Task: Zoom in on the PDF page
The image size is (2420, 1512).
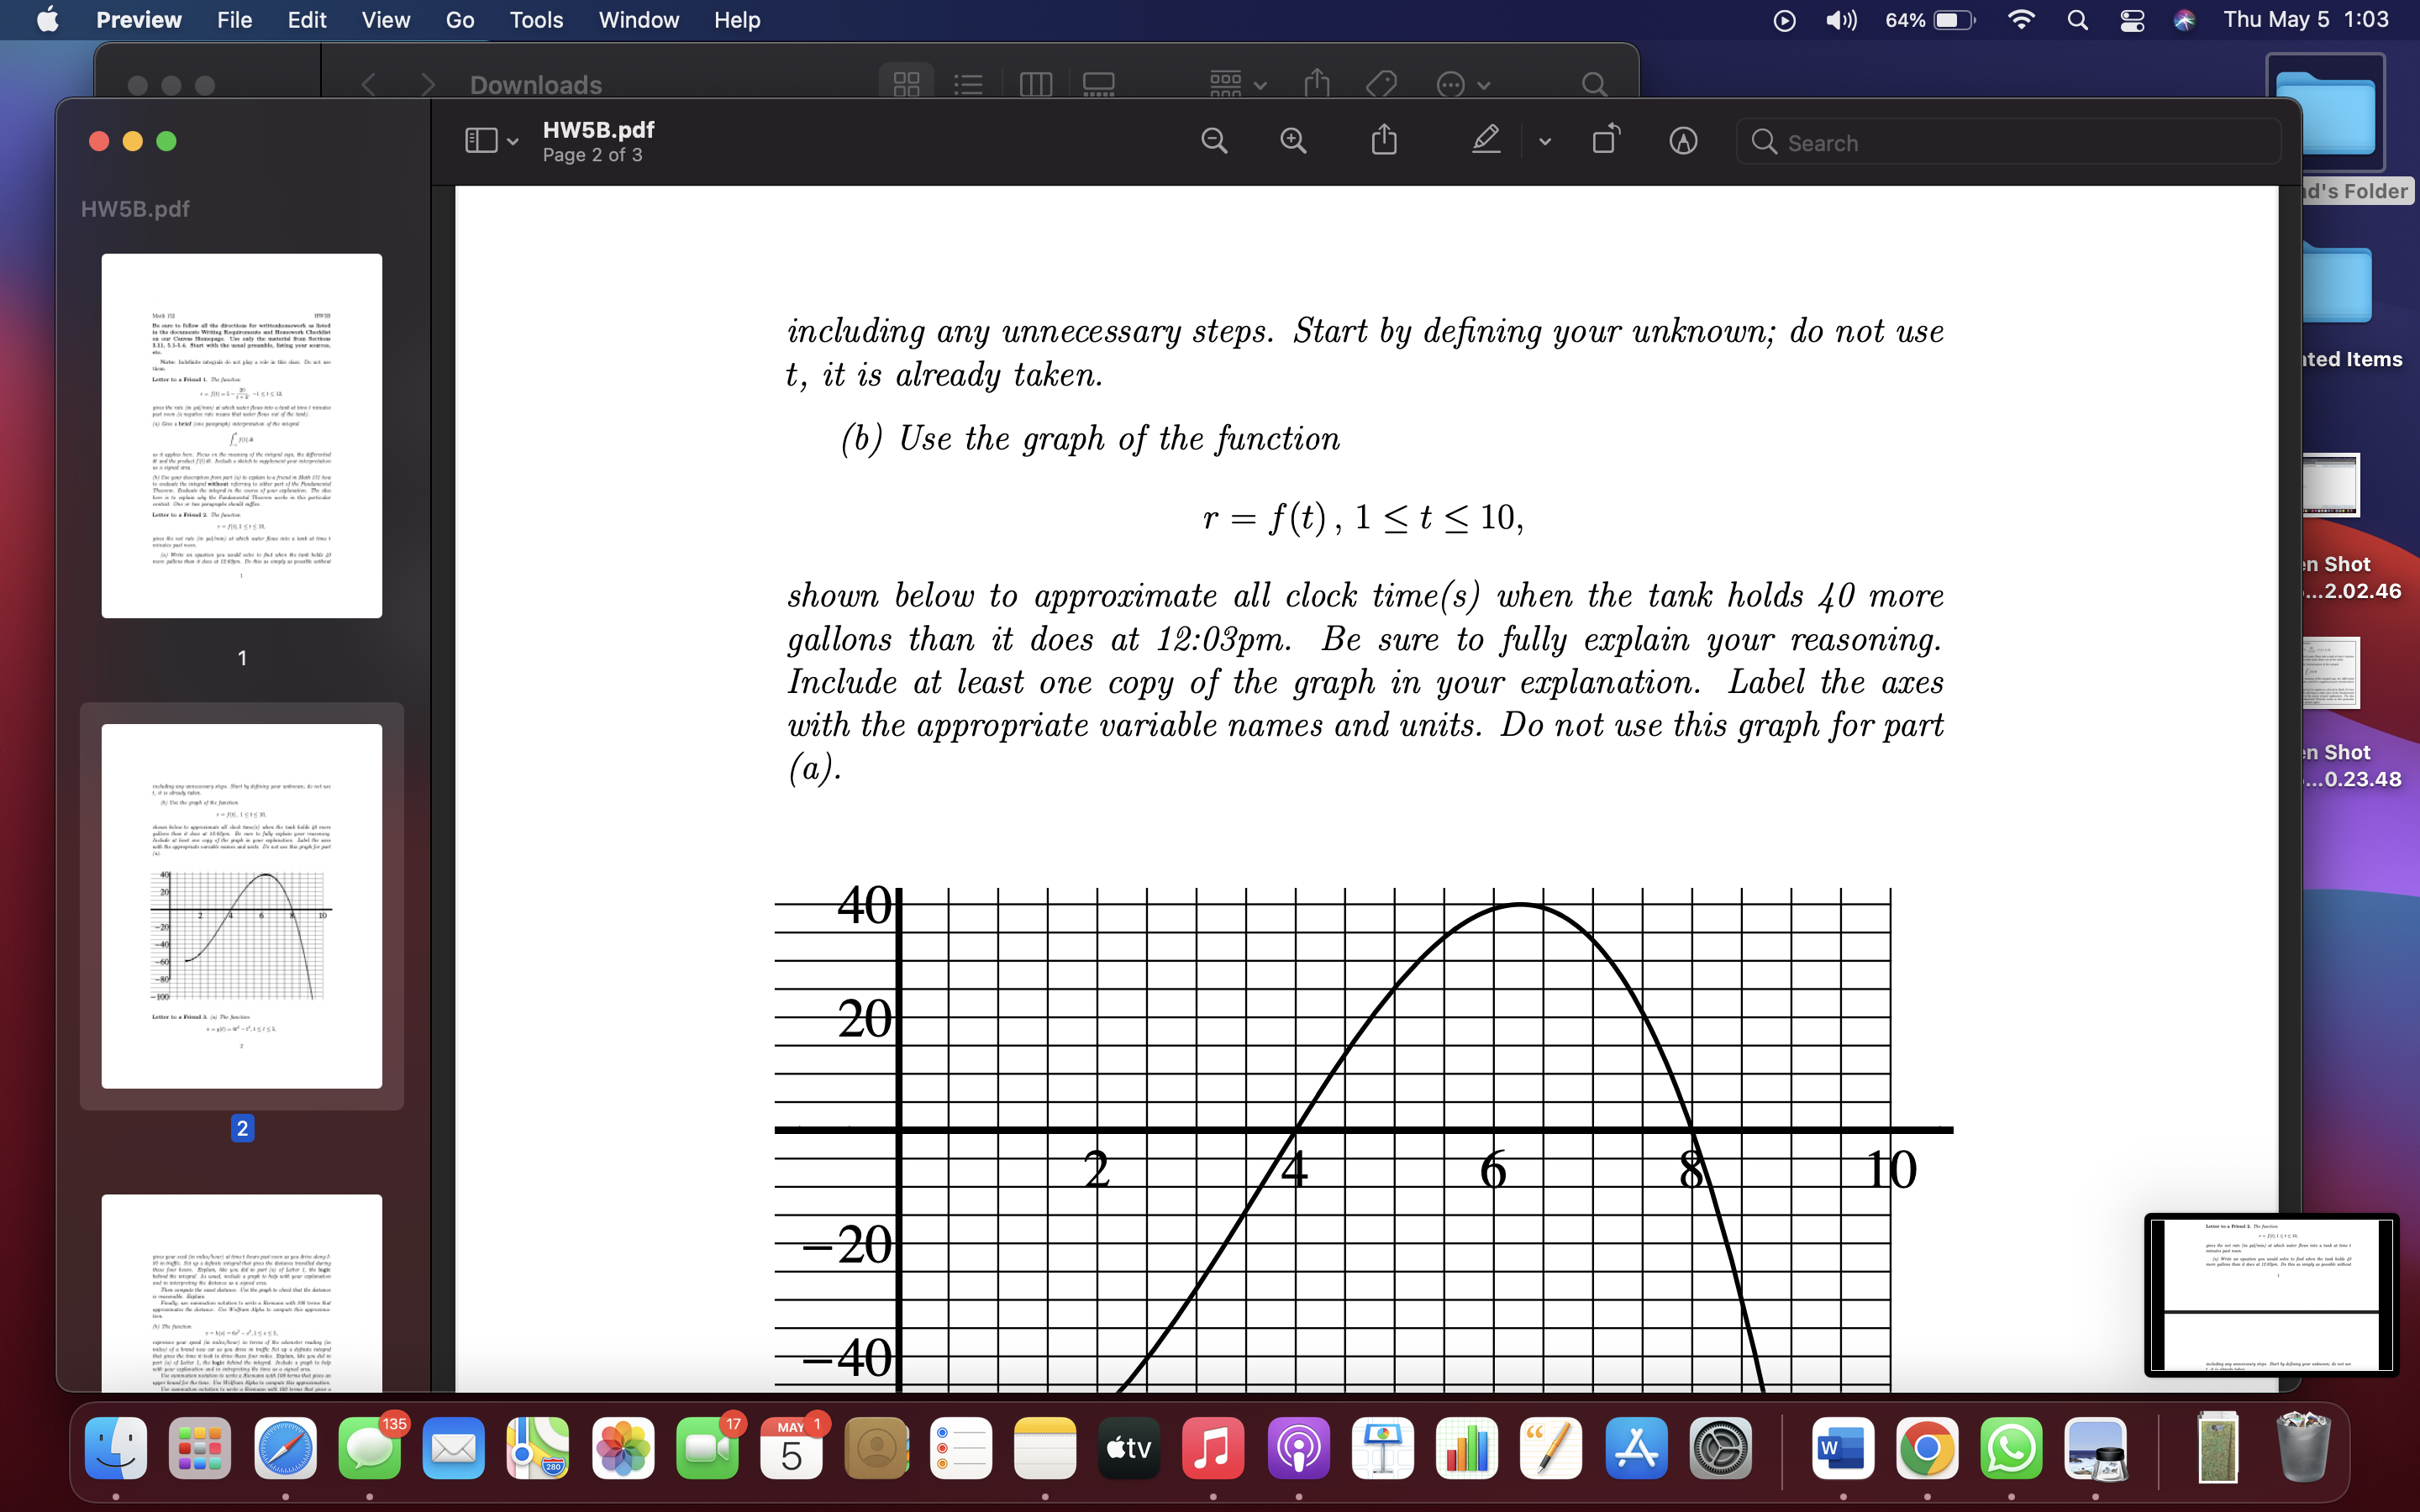Action: 1293,140
